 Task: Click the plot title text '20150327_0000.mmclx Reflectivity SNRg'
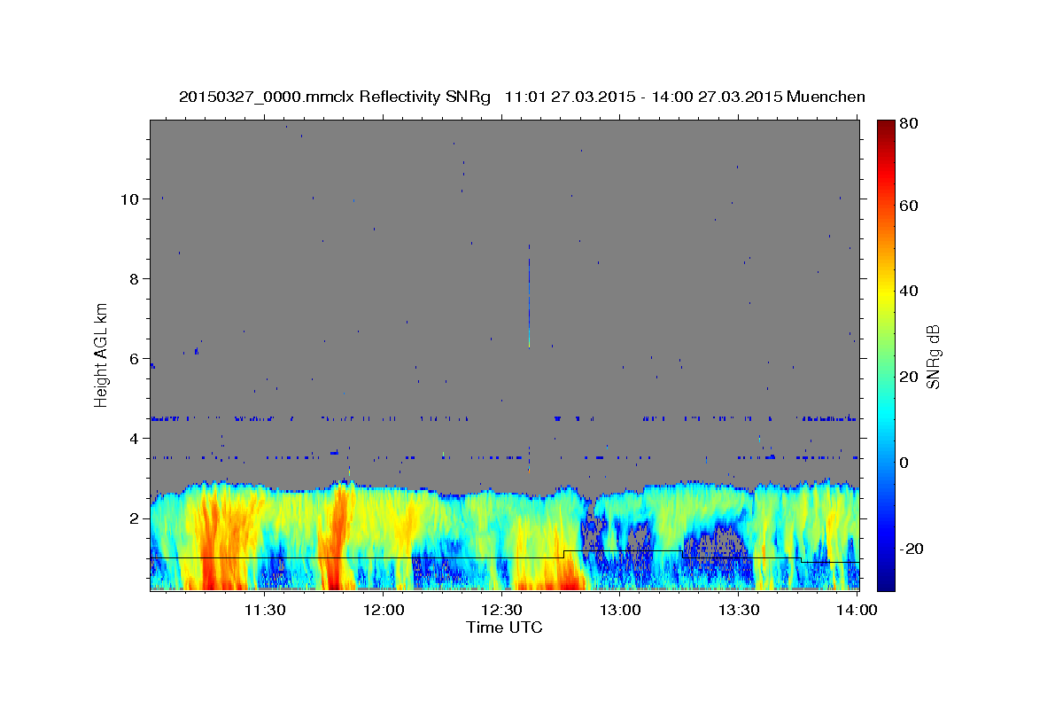click(334, 97)
